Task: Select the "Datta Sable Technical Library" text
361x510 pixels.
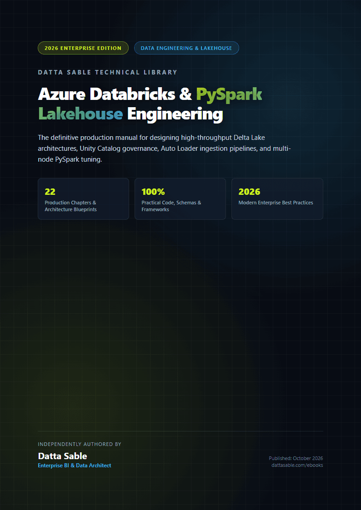Action: point(108,72)
